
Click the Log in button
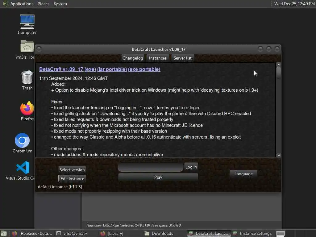(191, 167)
